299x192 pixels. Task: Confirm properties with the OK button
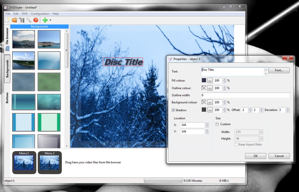(255, 156)
